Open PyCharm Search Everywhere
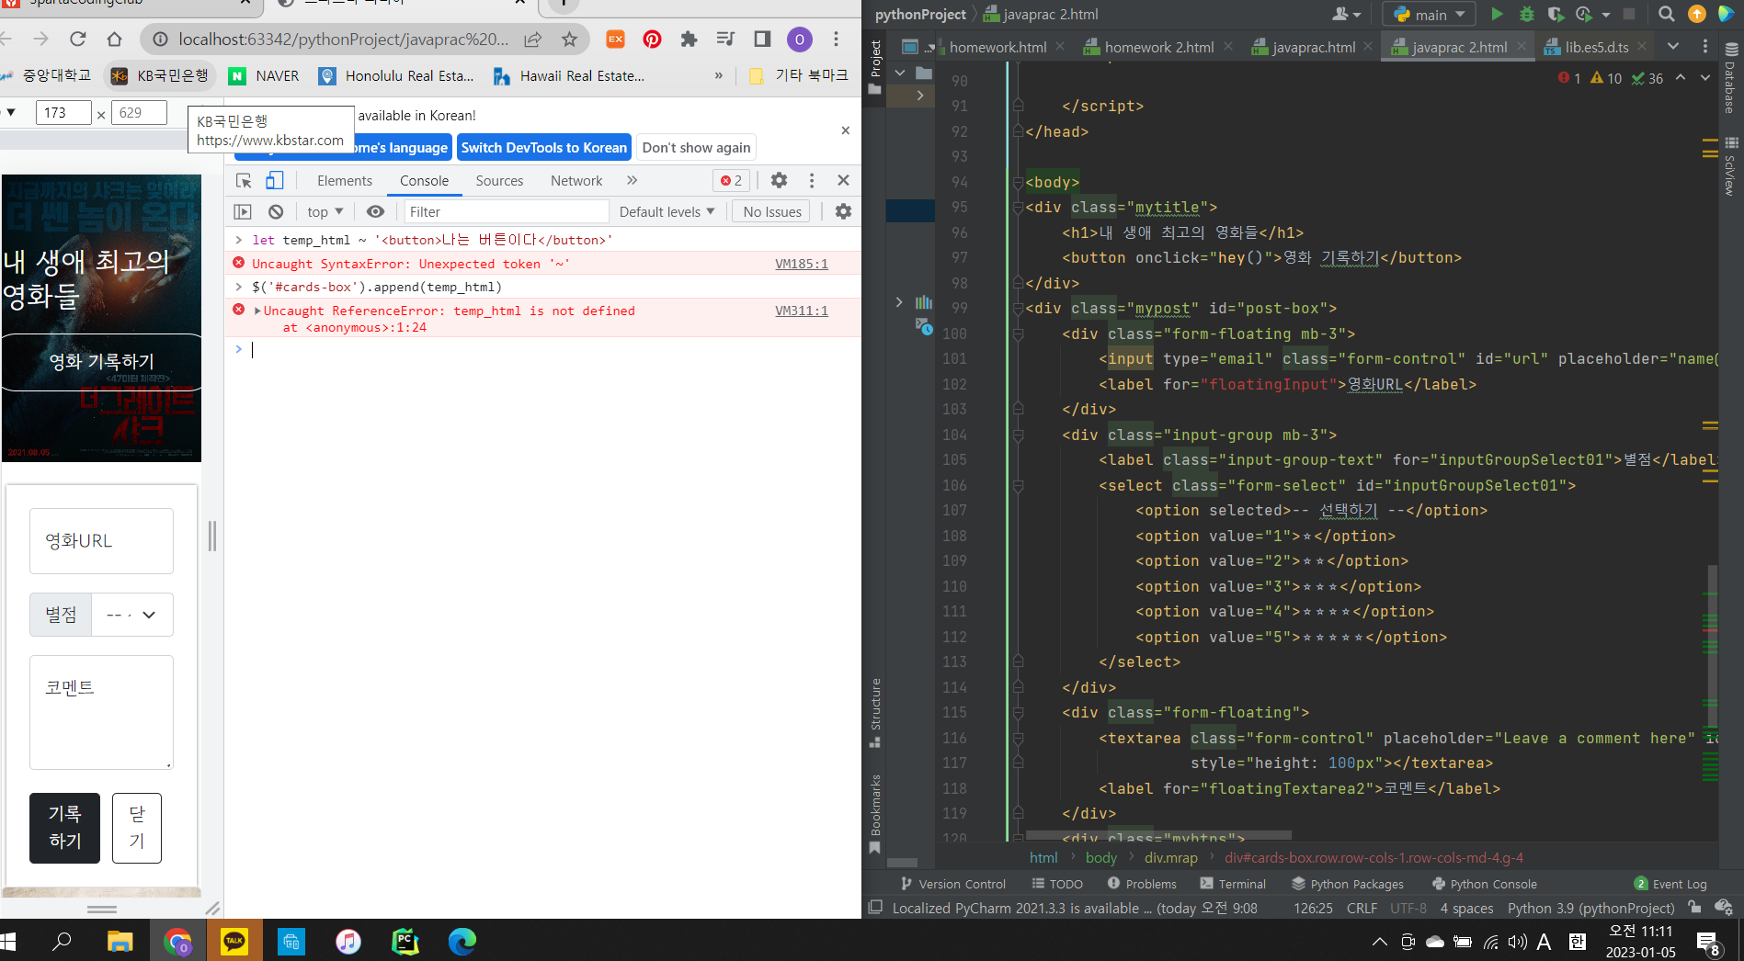This screenshot has height=961, width=1744. [1666, 14]
